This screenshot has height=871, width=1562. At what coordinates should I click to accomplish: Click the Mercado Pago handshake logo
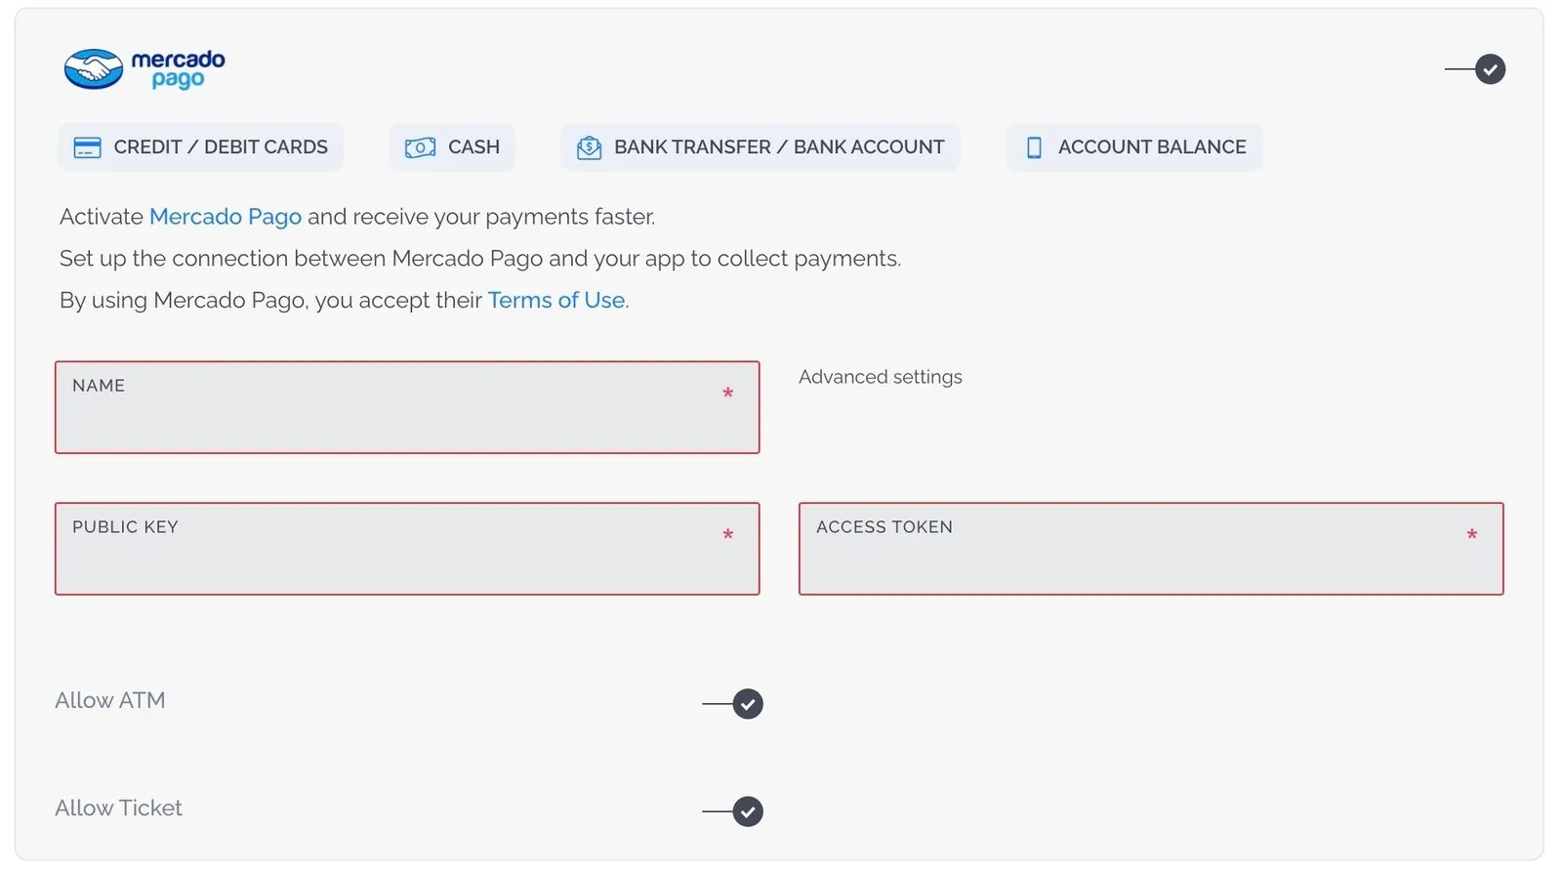click(144, 69)
